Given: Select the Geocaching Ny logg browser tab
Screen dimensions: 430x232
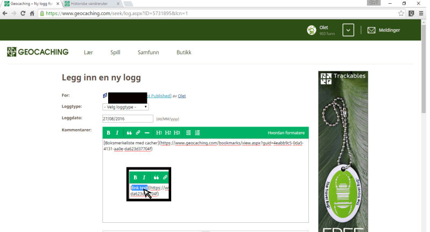Looking at the screenshot, I should (32, 4).
